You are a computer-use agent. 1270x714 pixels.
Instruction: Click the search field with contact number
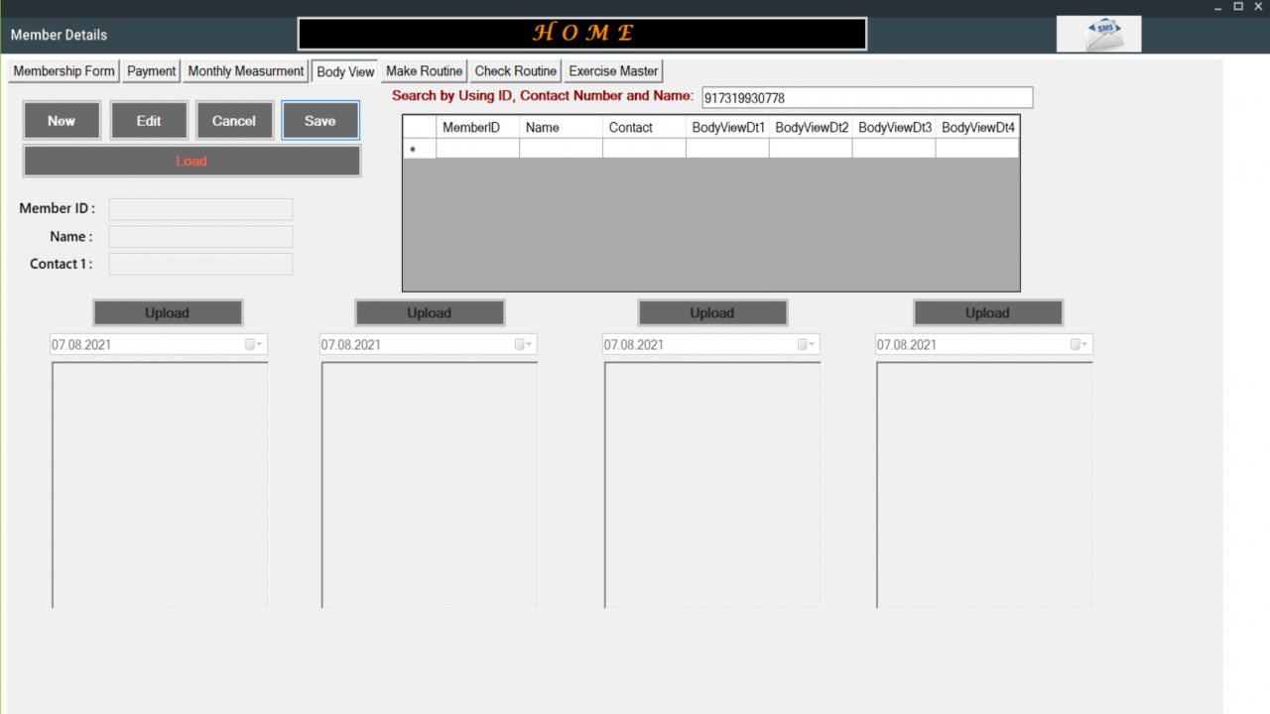[x=867, y=98]
